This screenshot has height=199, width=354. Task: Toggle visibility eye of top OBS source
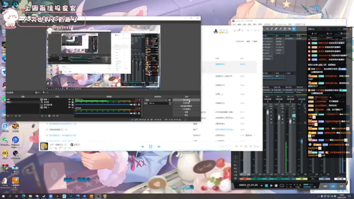click(69, 99)
